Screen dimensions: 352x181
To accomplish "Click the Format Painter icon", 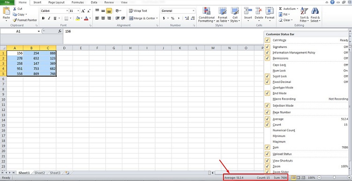I will [x=15, y=20].
